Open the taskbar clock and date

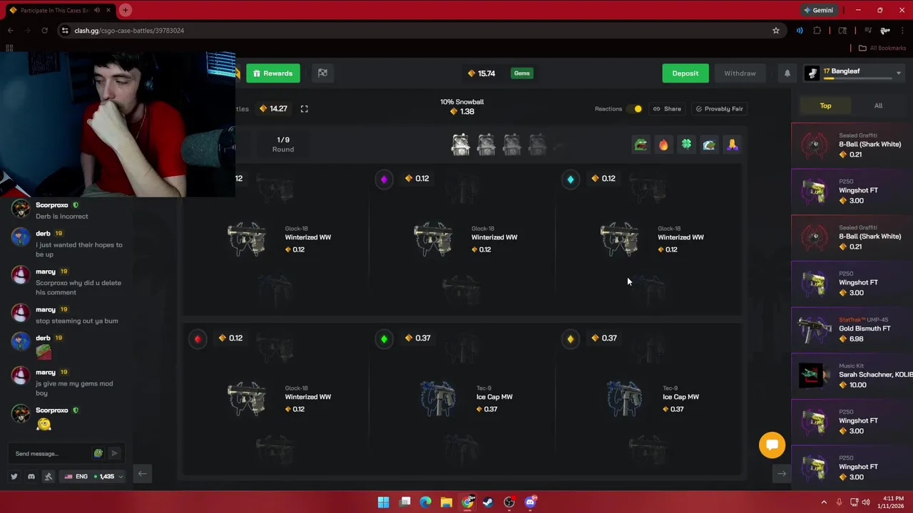[892, 502]
